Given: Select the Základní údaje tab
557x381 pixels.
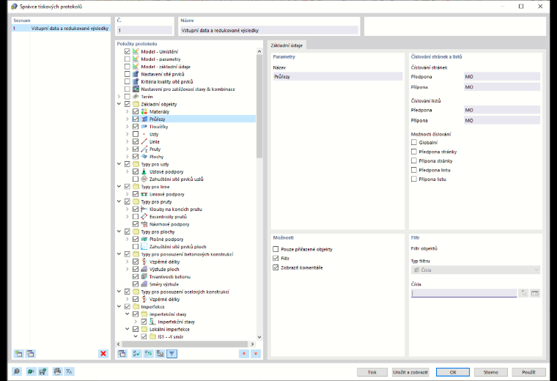Looking at the screenshot, I should point(287,45).
